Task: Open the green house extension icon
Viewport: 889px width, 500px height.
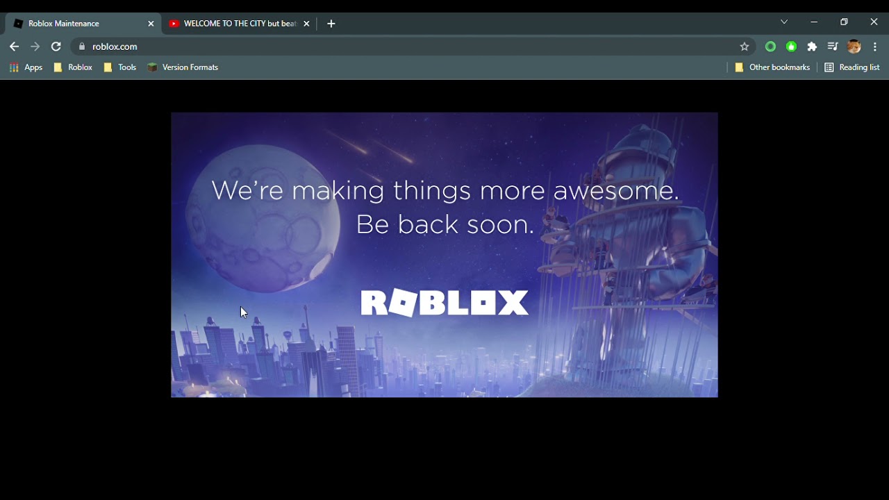Action: 791,47
